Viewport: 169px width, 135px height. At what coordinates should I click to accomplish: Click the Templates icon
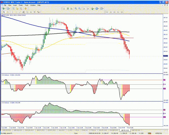pyautogui.click(x=101, y=8)
